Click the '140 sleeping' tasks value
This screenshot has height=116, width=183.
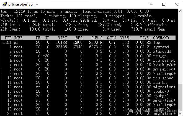point(83,16)
